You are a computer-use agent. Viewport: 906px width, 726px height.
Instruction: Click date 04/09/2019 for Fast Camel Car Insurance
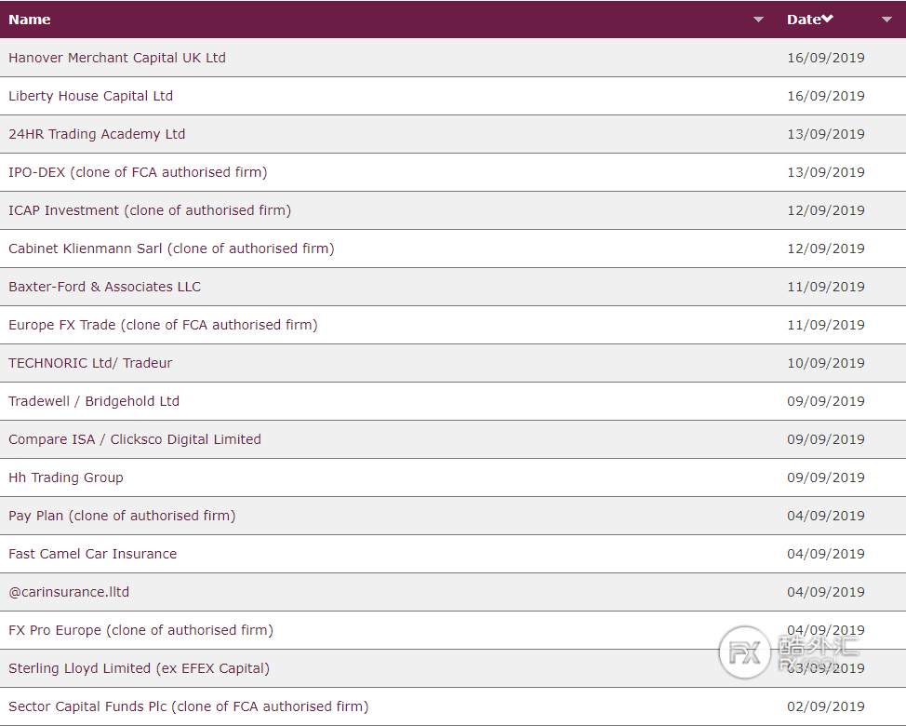(x=826, y=554)
